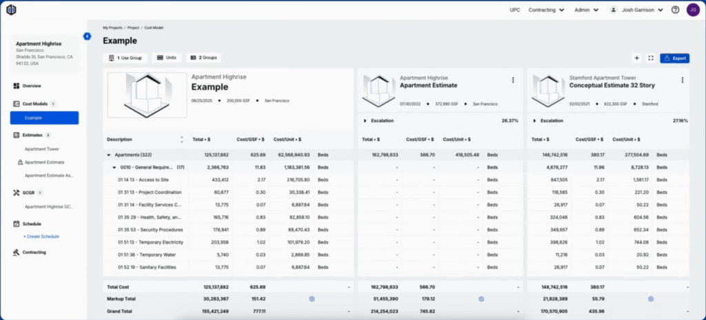
Task: Expand Escalation under Apartment Estimate
Action: 365,120
